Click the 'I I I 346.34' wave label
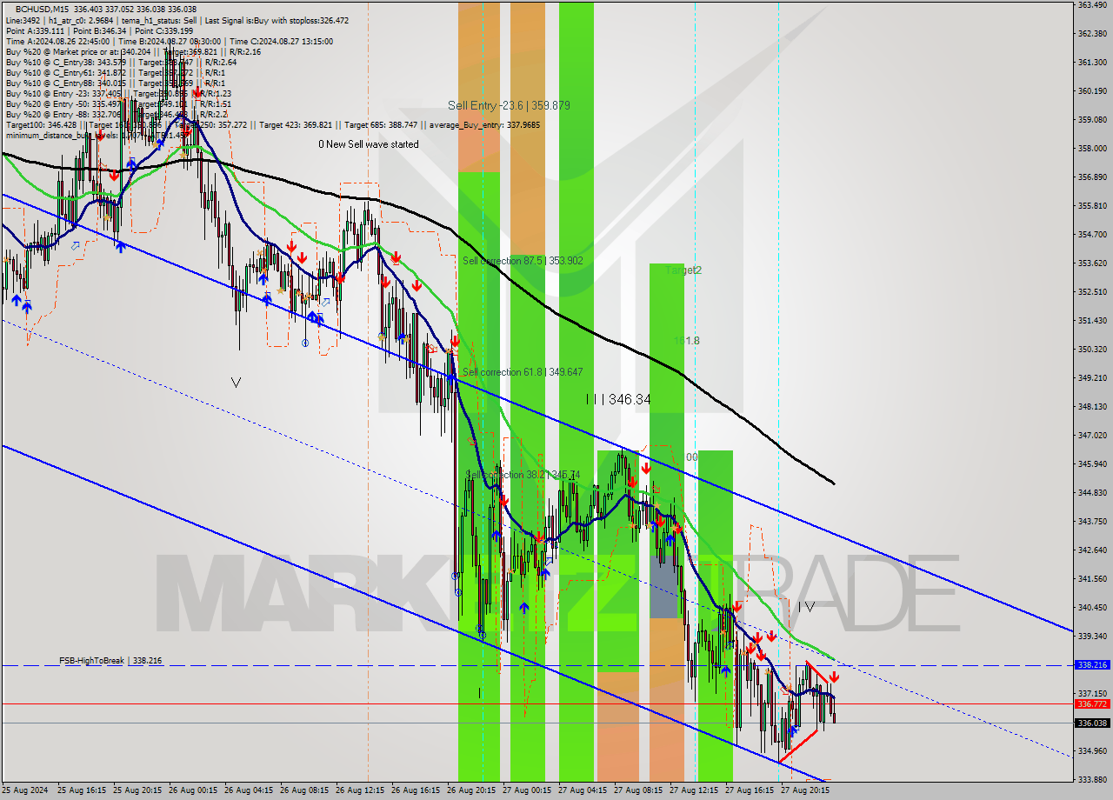The height and width of the screenshot is (800, 1113). pyautogui.click(x=617, y=399)
